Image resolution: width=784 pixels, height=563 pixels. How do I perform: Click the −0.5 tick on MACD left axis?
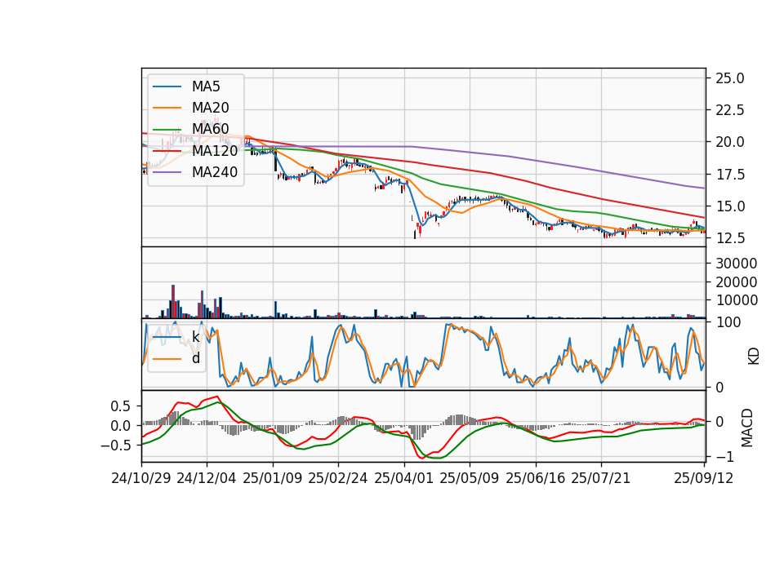click(x=115, y=446)
